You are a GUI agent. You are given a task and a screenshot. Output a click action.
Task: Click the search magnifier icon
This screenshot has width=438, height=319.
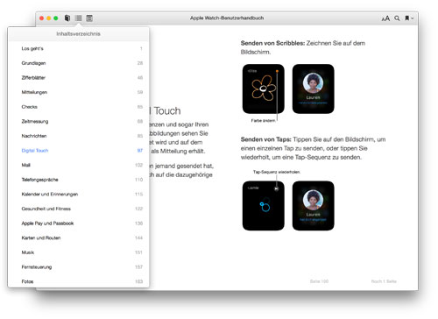tap(397, 18)
